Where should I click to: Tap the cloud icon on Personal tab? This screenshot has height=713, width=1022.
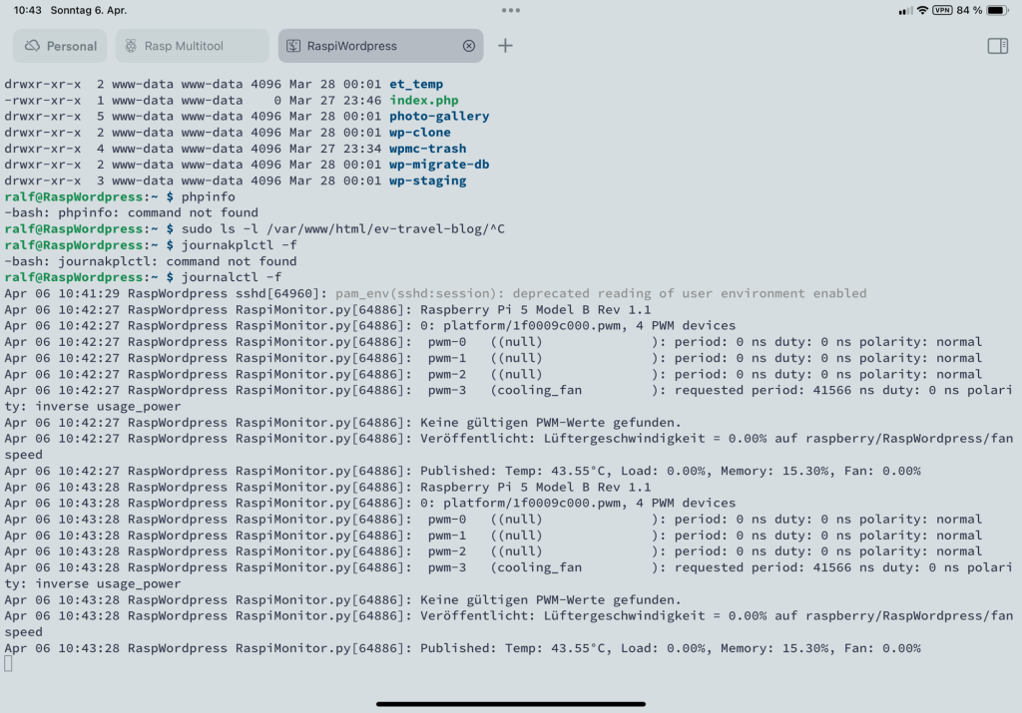[x=32, y=46]
